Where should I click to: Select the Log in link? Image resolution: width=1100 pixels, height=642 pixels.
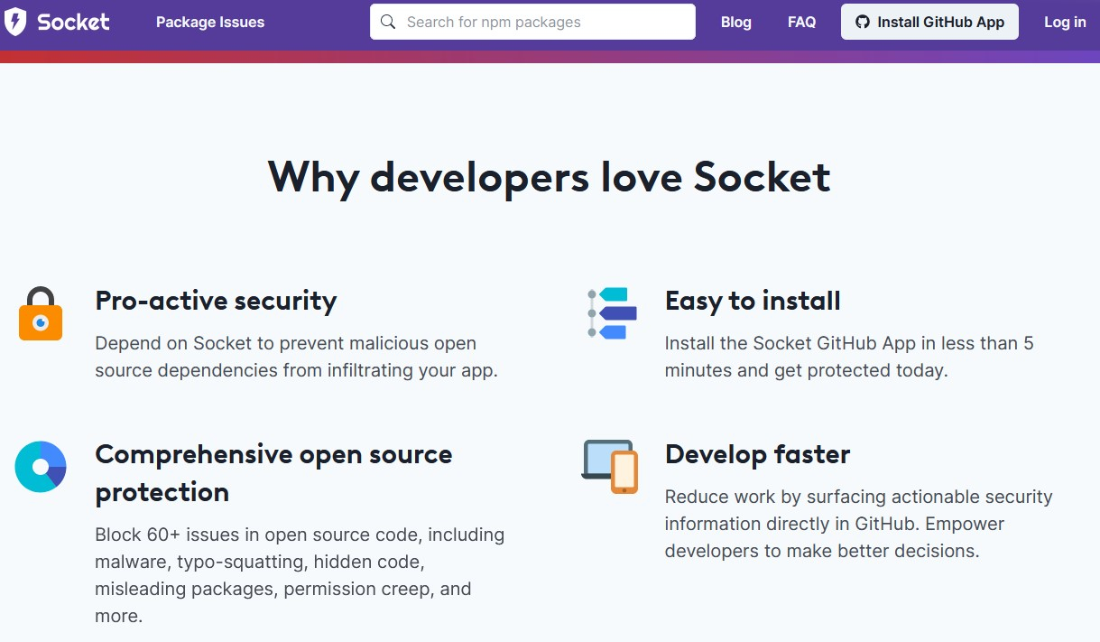tap(1065, 23)
